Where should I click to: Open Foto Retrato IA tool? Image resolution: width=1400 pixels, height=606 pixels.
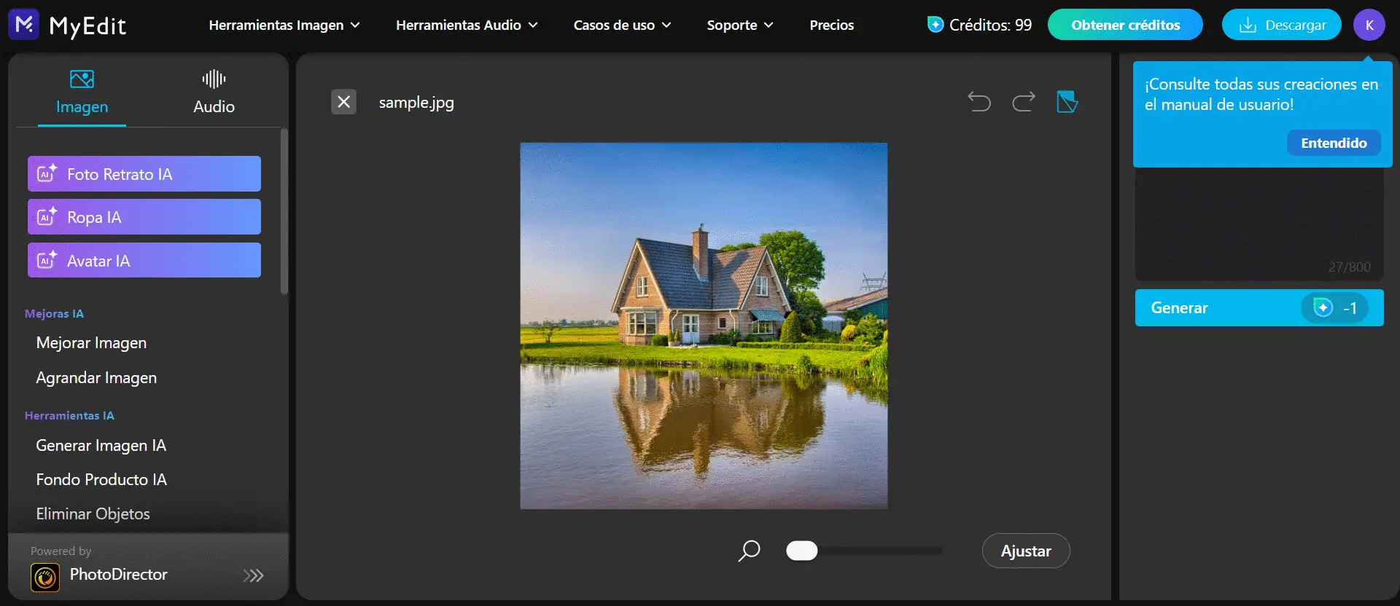(144, 174)
